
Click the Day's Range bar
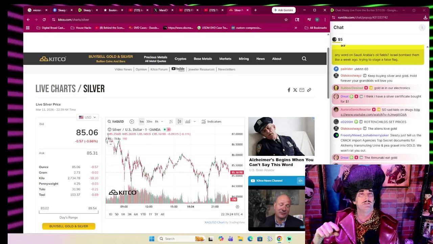tap(69, 212)
